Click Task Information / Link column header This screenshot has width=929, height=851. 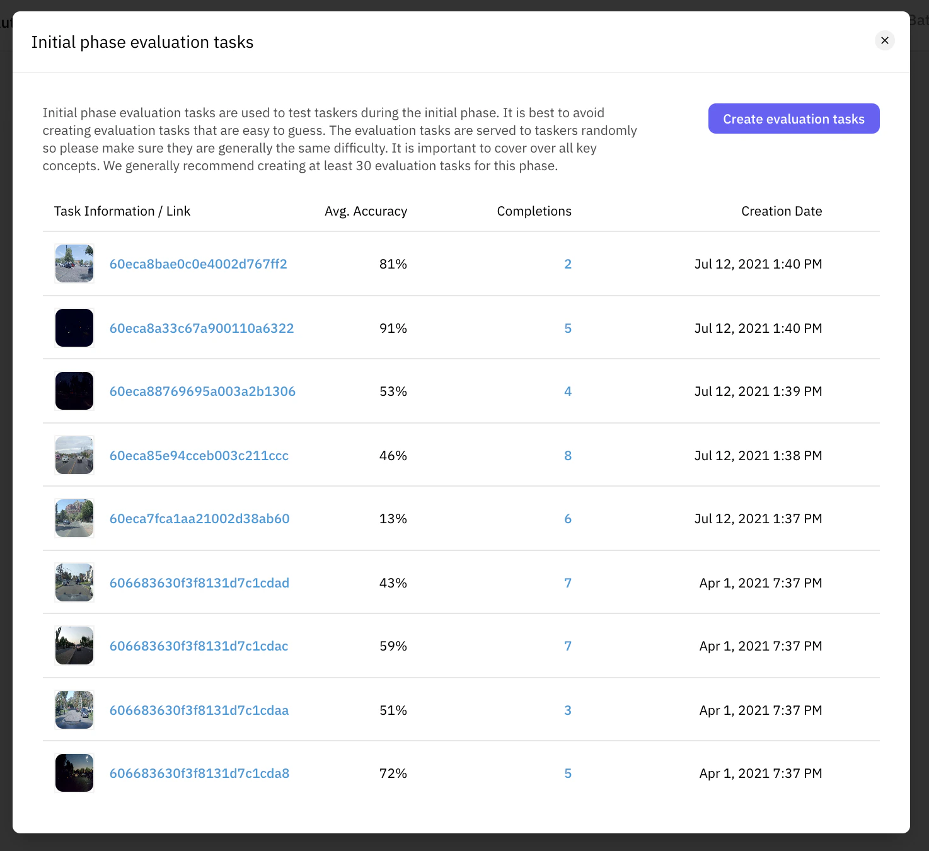click(122, 211)
